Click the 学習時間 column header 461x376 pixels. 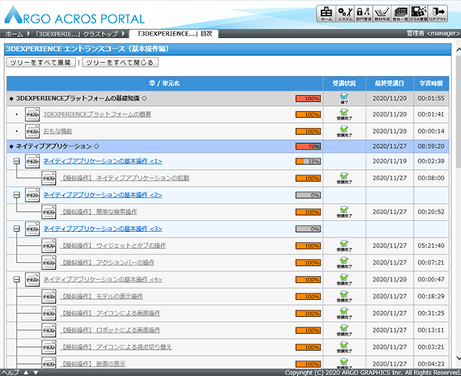point(431,83)
